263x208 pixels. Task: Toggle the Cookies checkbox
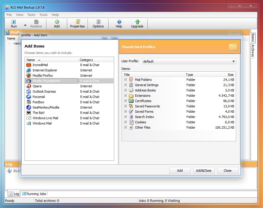tap(126, 122)
